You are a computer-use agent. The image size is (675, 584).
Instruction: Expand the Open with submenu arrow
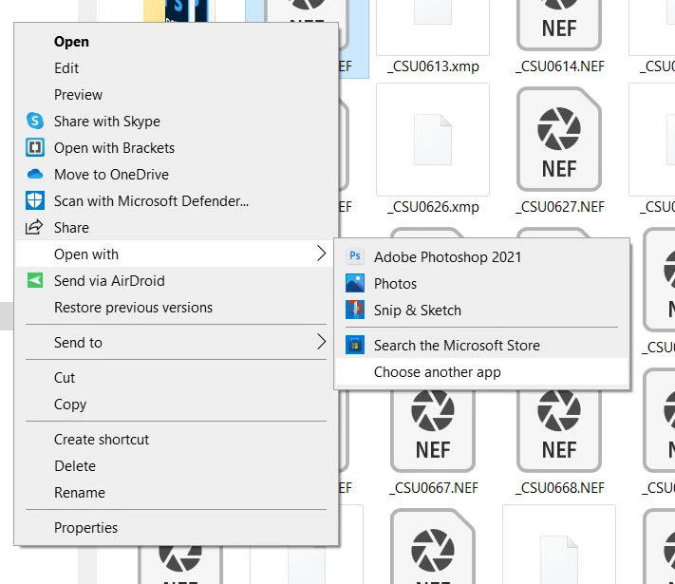321,254
